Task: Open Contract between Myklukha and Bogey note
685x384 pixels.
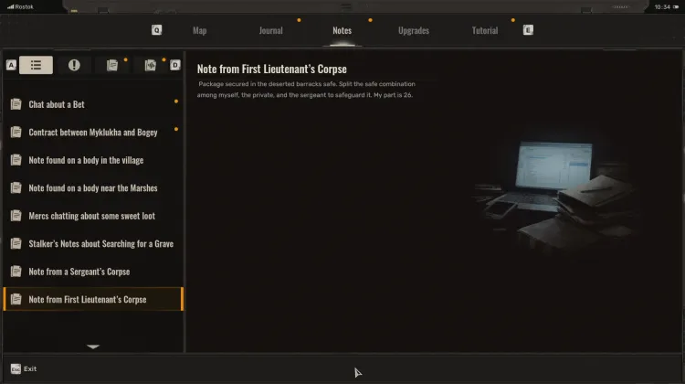Action: point(93,133)
